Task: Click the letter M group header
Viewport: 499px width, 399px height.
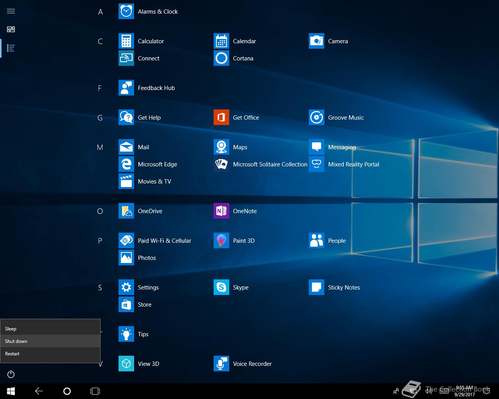Action: 100,147
